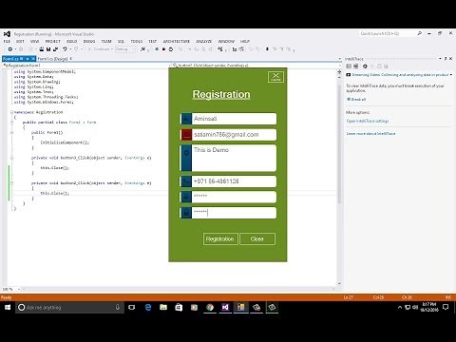Close the Form1.cs editor tab
The image size is (456, 342).
[33, 59]
